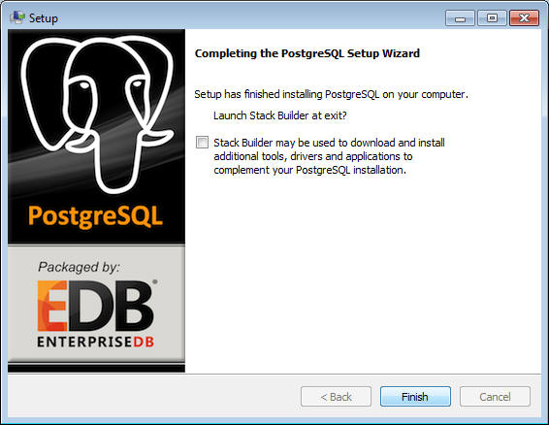Click the PostgreSQL elephant logo

click(97, 114)
